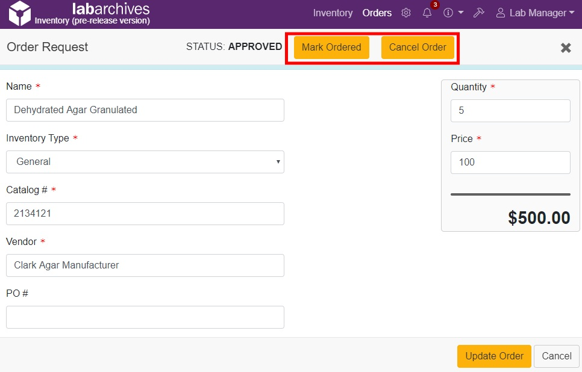
Task: Open the settings gear icon
Action: (x=406, y=13)
